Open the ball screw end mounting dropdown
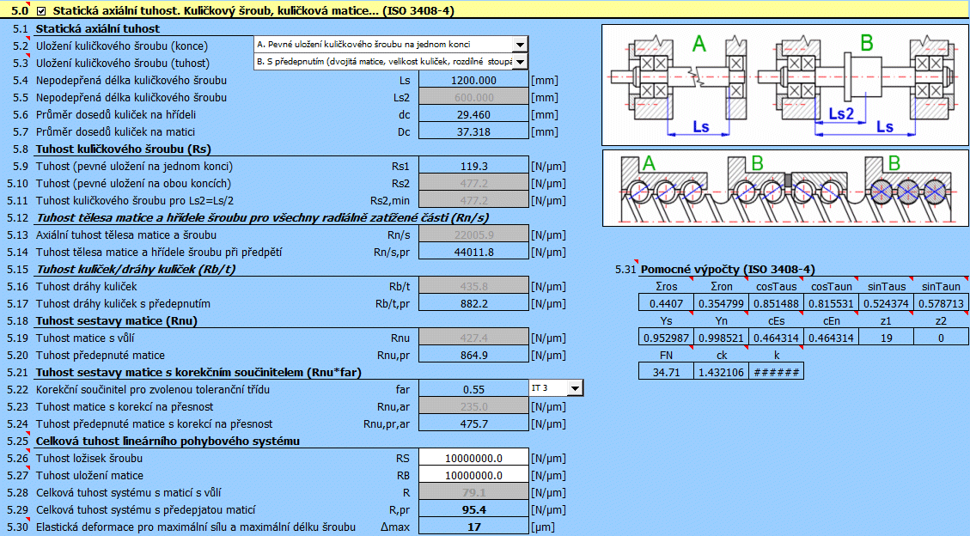This screenshot has height=536, width=970. [521, 45]
